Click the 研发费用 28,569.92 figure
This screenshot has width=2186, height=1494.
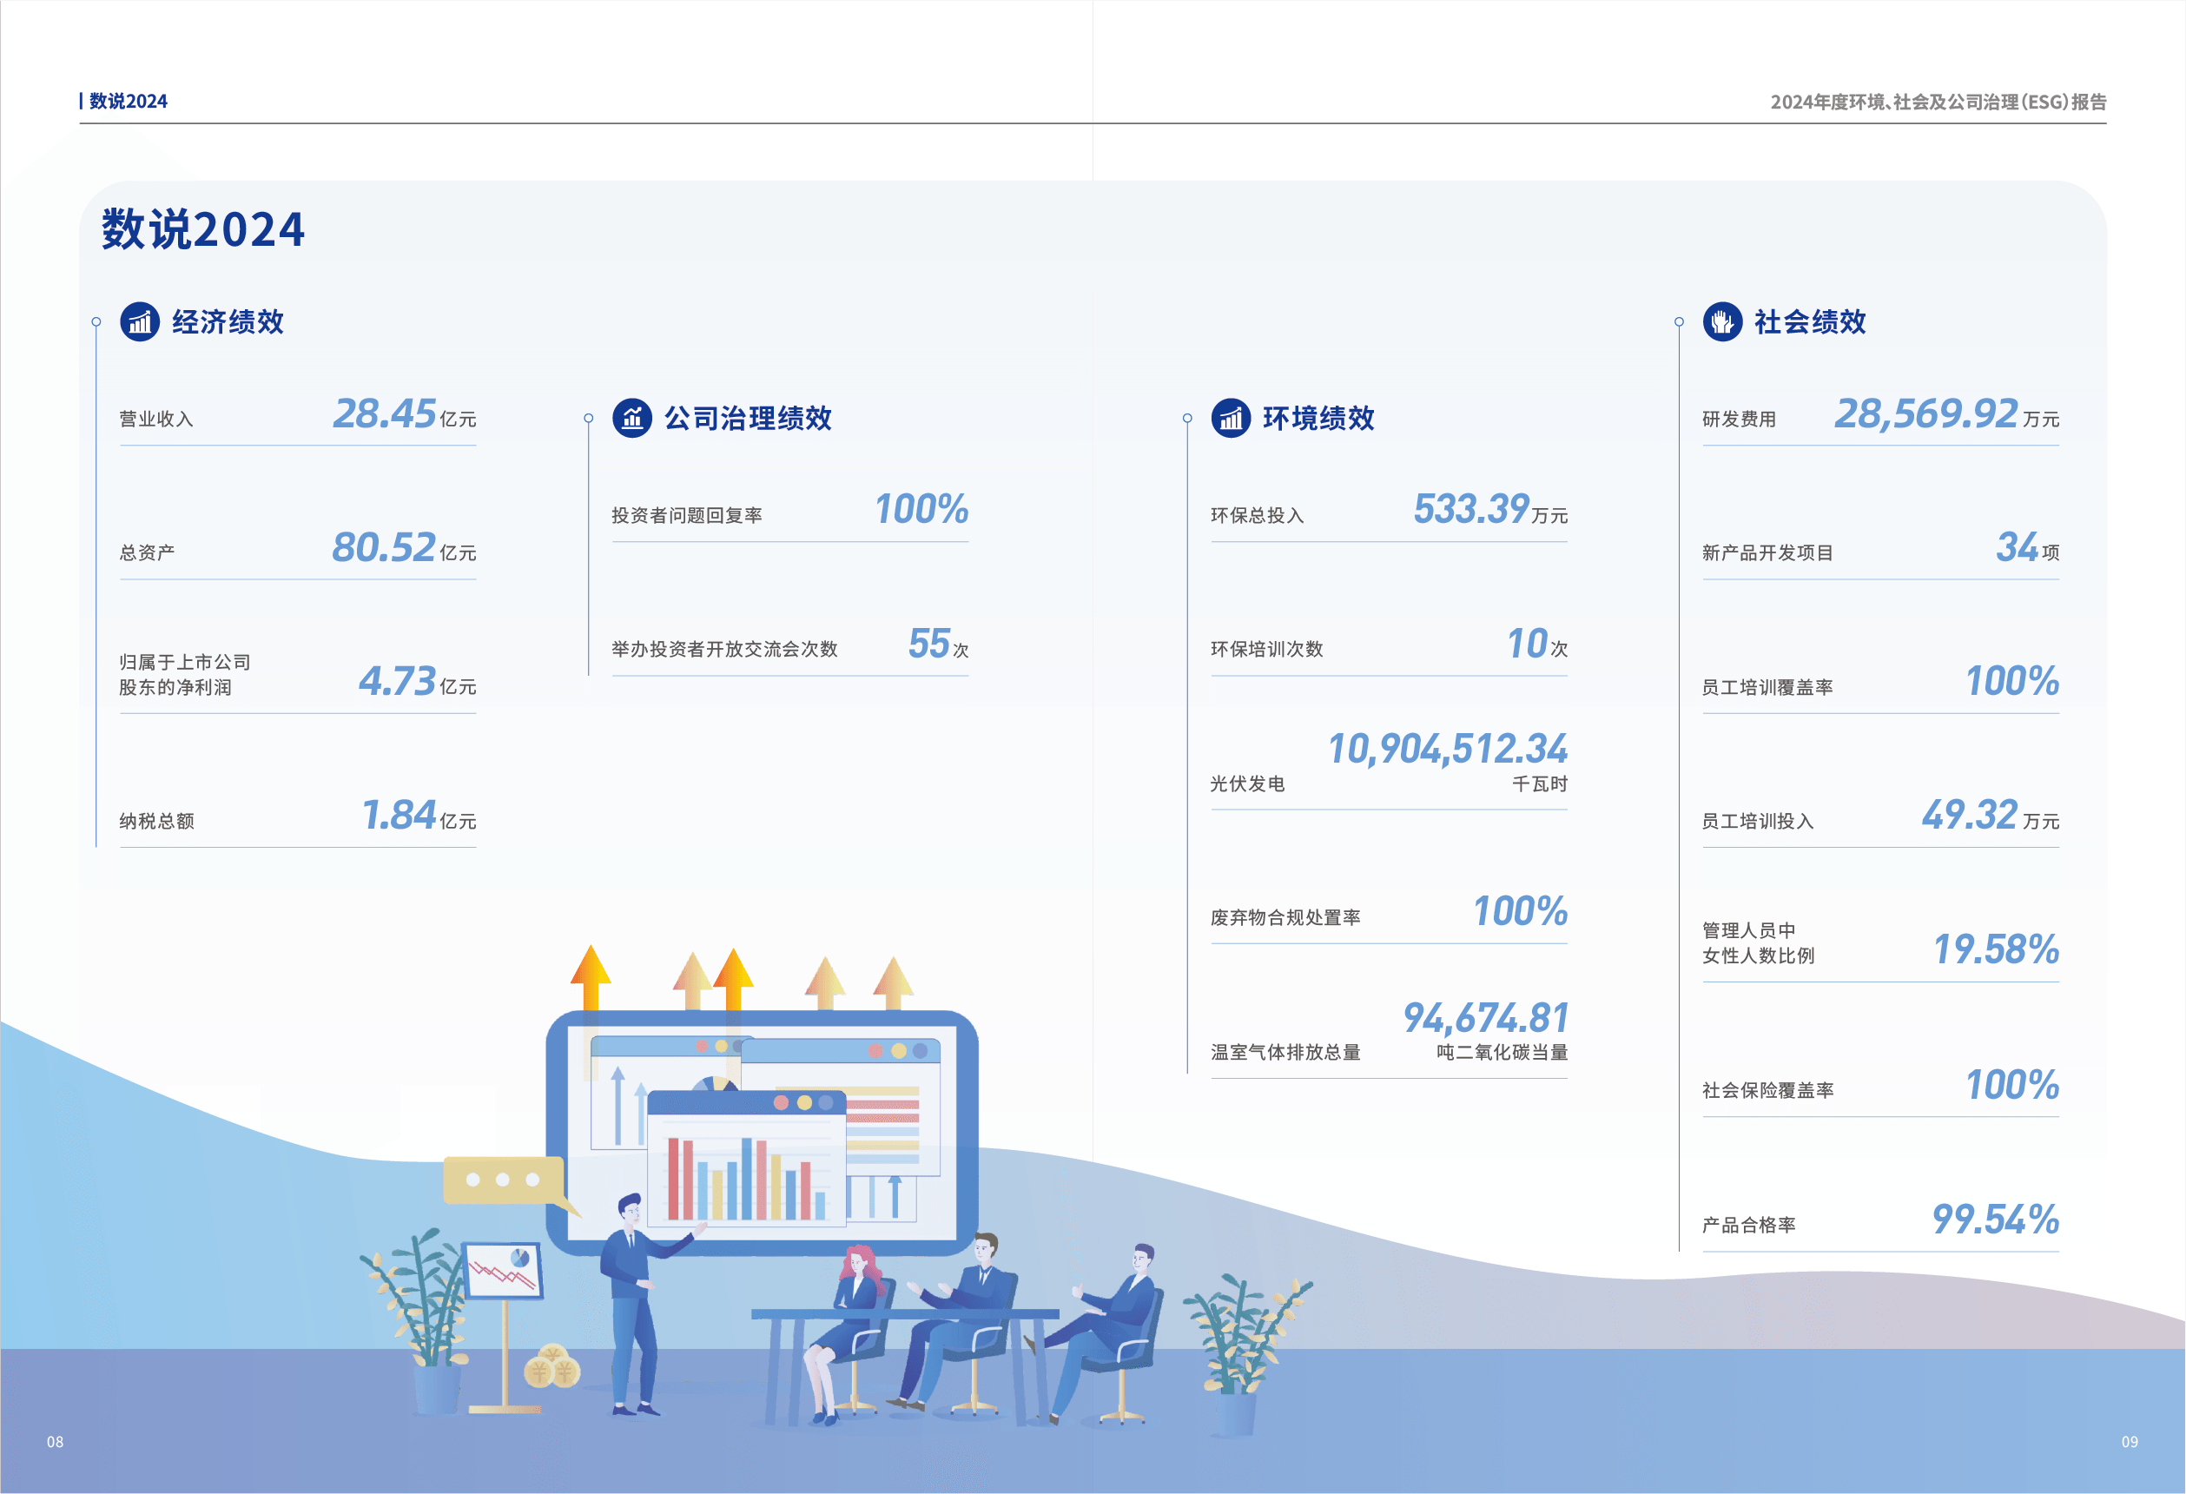[1925, 414]
